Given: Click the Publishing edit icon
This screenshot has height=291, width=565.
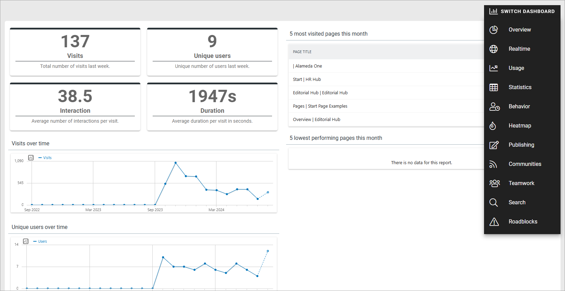Looking at the screenshot, I should click(x=494, y=145).
